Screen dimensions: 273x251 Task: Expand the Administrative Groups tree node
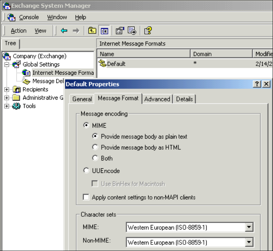[x=7, y=98]
